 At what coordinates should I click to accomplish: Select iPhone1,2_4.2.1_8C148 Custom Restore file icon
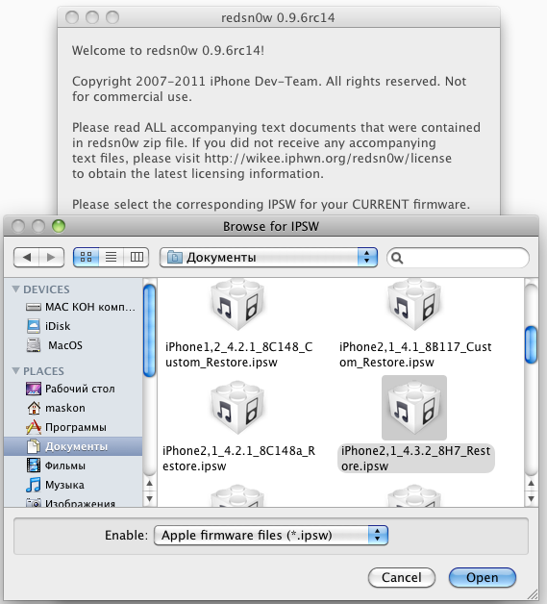click(x=237, y=304)
